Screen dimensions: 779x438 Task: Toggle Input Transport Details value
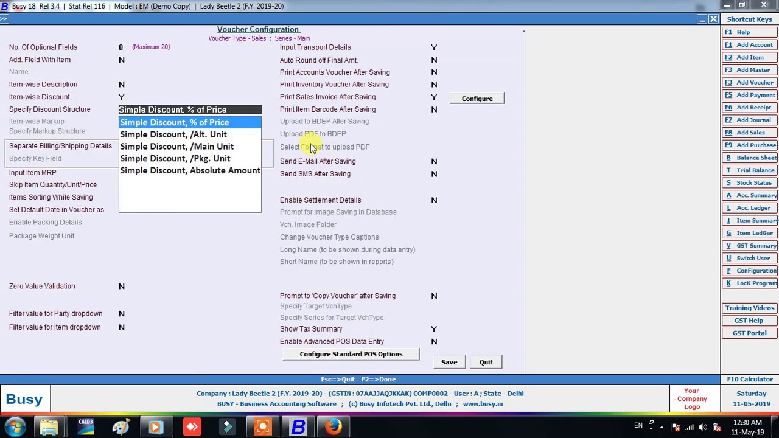(434, 47)
